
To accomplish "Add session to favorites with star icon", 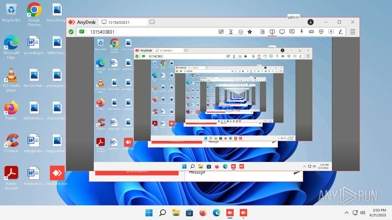I will tap(250, 32).
